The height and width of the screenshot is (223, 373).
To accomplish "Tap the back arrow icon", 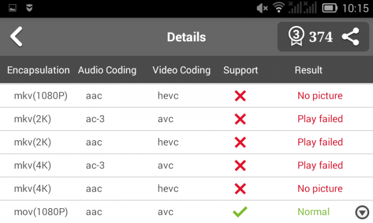I will (x=17, y=37).
